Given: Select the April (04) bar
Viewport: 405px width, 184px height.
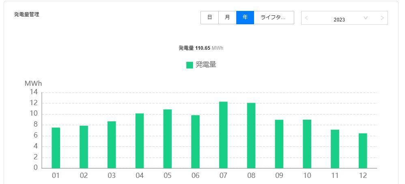Looking at the screenshot, I should click(x=140, y=141).
